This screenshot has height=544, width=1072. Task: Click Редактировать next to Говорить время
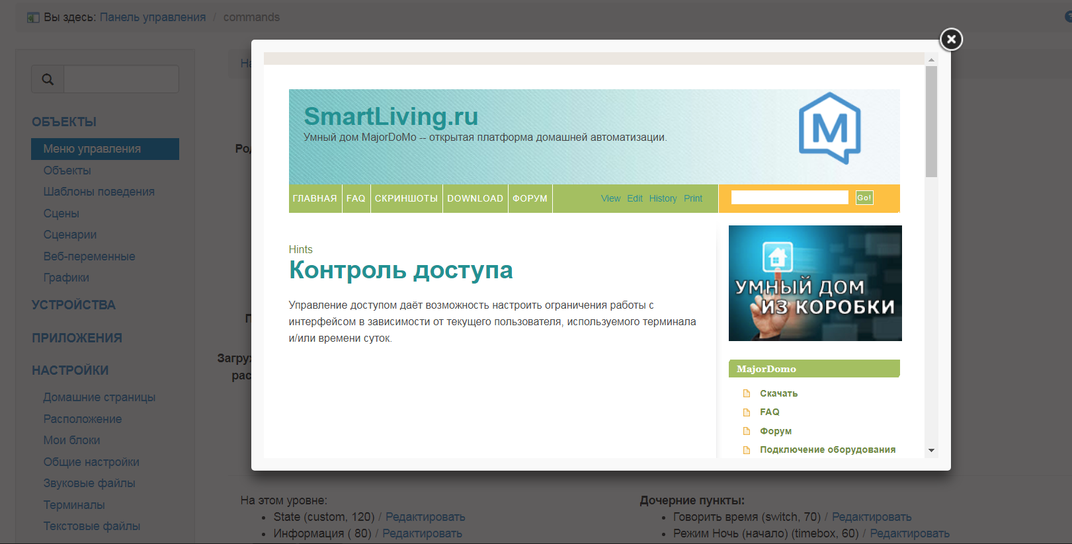[x=872, y=517]
